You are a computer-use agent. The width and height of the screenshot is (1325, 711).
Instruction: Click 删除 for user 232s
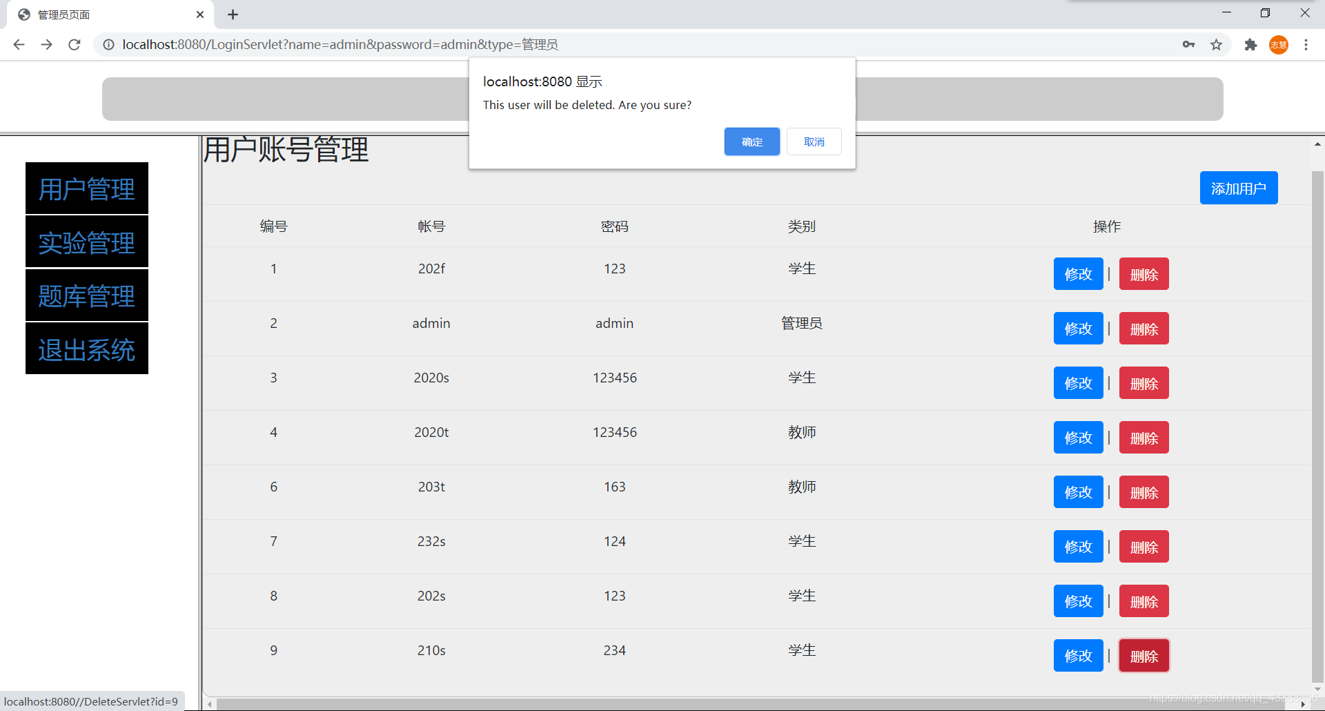(1144, 547)
